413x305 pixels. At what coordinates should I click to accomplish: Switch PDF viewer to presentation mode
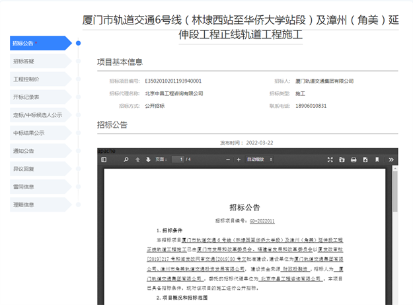[x=330, y=159]
